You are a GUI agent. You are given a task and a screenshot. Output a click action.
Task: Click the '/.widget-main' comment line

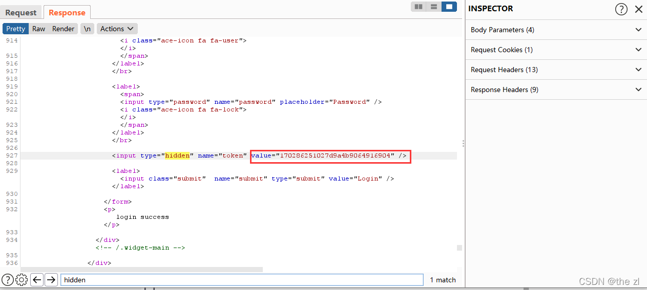[x=140, y=248]
